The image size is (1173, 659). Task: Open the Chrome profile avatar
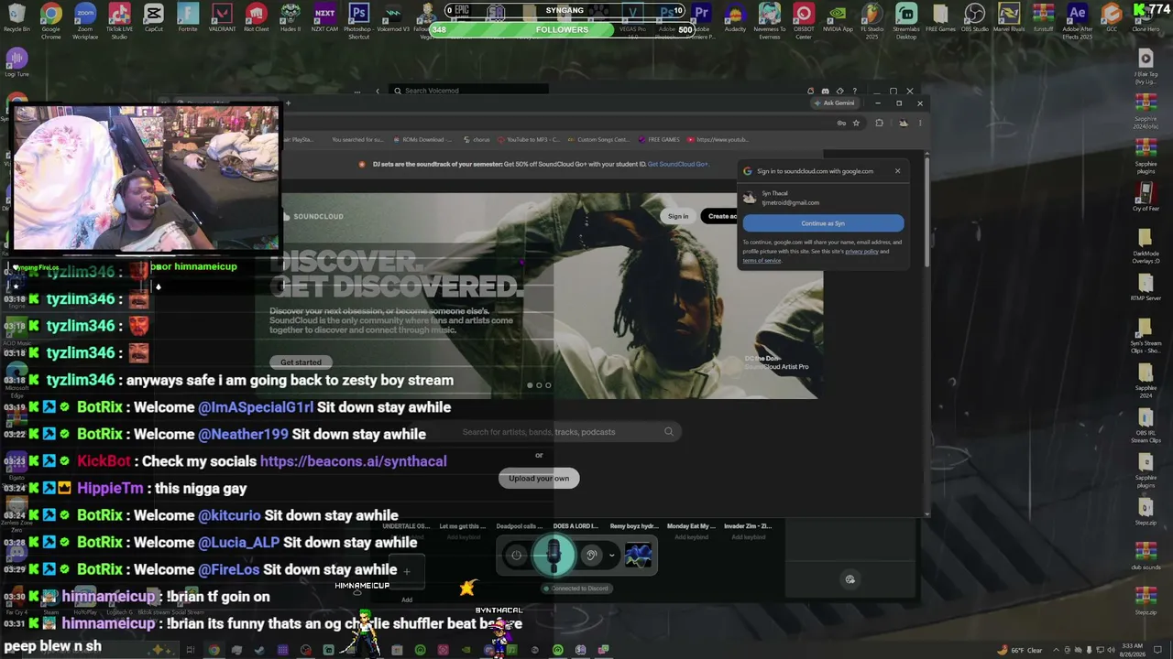pos(903,123)
